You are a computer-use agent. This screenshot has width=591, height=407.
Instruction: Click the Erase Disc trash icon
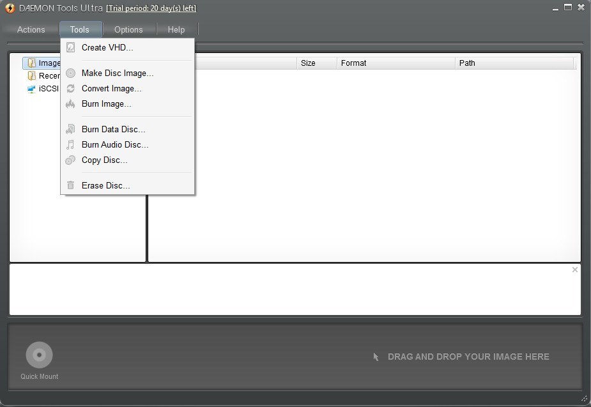point(70,185)
